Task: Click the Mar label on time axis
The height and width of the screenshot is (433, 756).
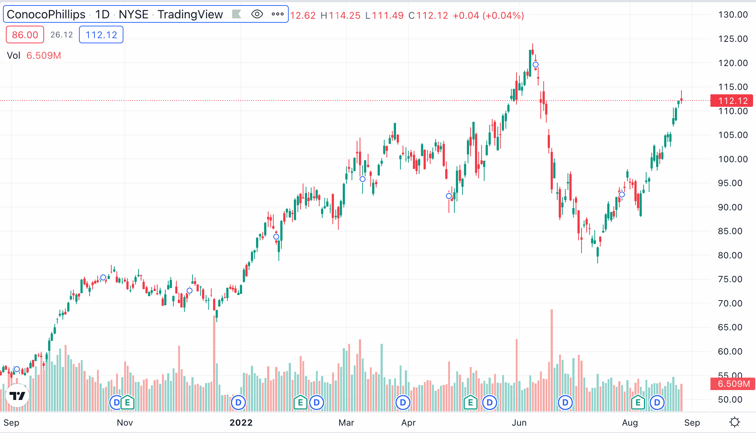Action: (346, 423)
